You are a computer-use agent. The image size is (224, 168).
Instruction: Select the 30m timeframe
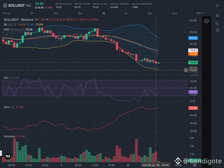point(80,13)
